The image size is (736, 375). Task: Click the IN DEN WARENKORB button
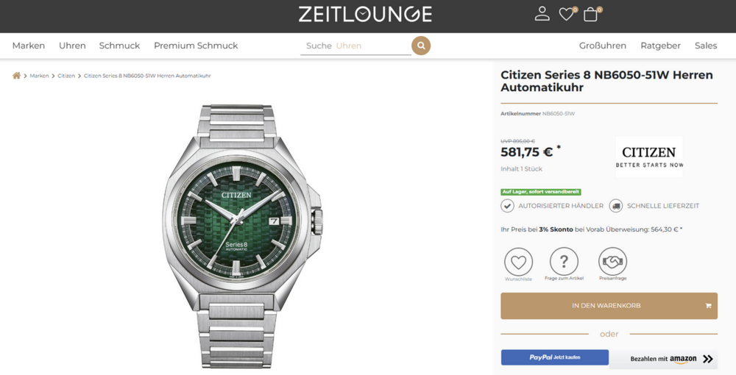click(x=609, y=306)
